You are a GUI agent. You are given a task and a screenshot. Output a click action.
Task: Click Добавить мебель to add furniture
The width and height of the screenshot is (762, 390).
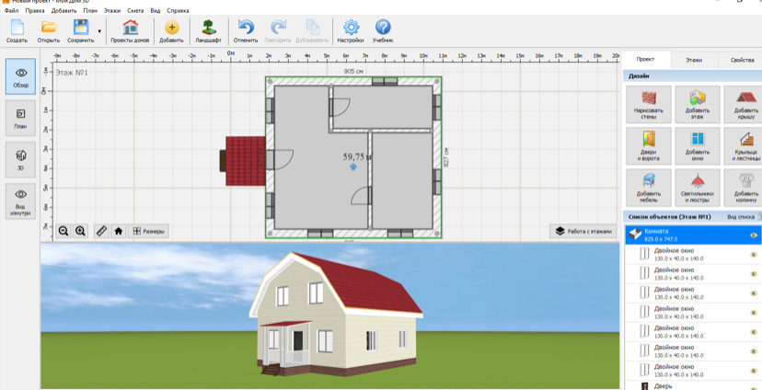648,188
